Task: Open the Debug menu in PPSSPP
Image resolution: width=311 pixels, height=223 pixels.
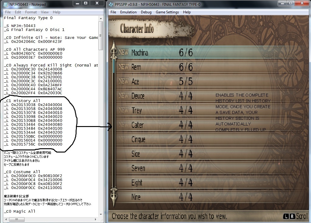Action: pyautogui.click(x=146, y=12)
